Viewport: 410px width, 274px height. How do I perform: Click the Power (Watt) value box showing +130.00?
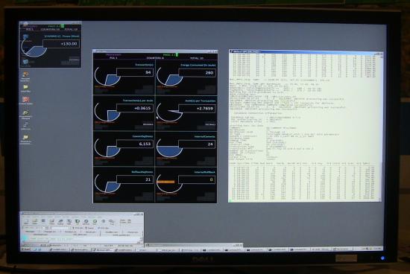[x=61, y=44]
